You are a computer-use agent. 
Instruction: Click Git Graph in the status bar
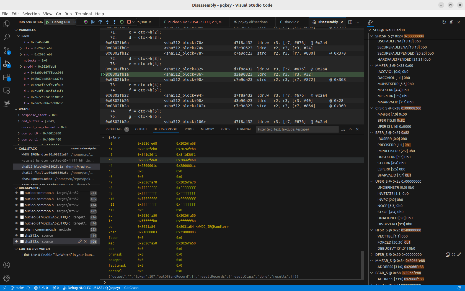tap(131, 288)
